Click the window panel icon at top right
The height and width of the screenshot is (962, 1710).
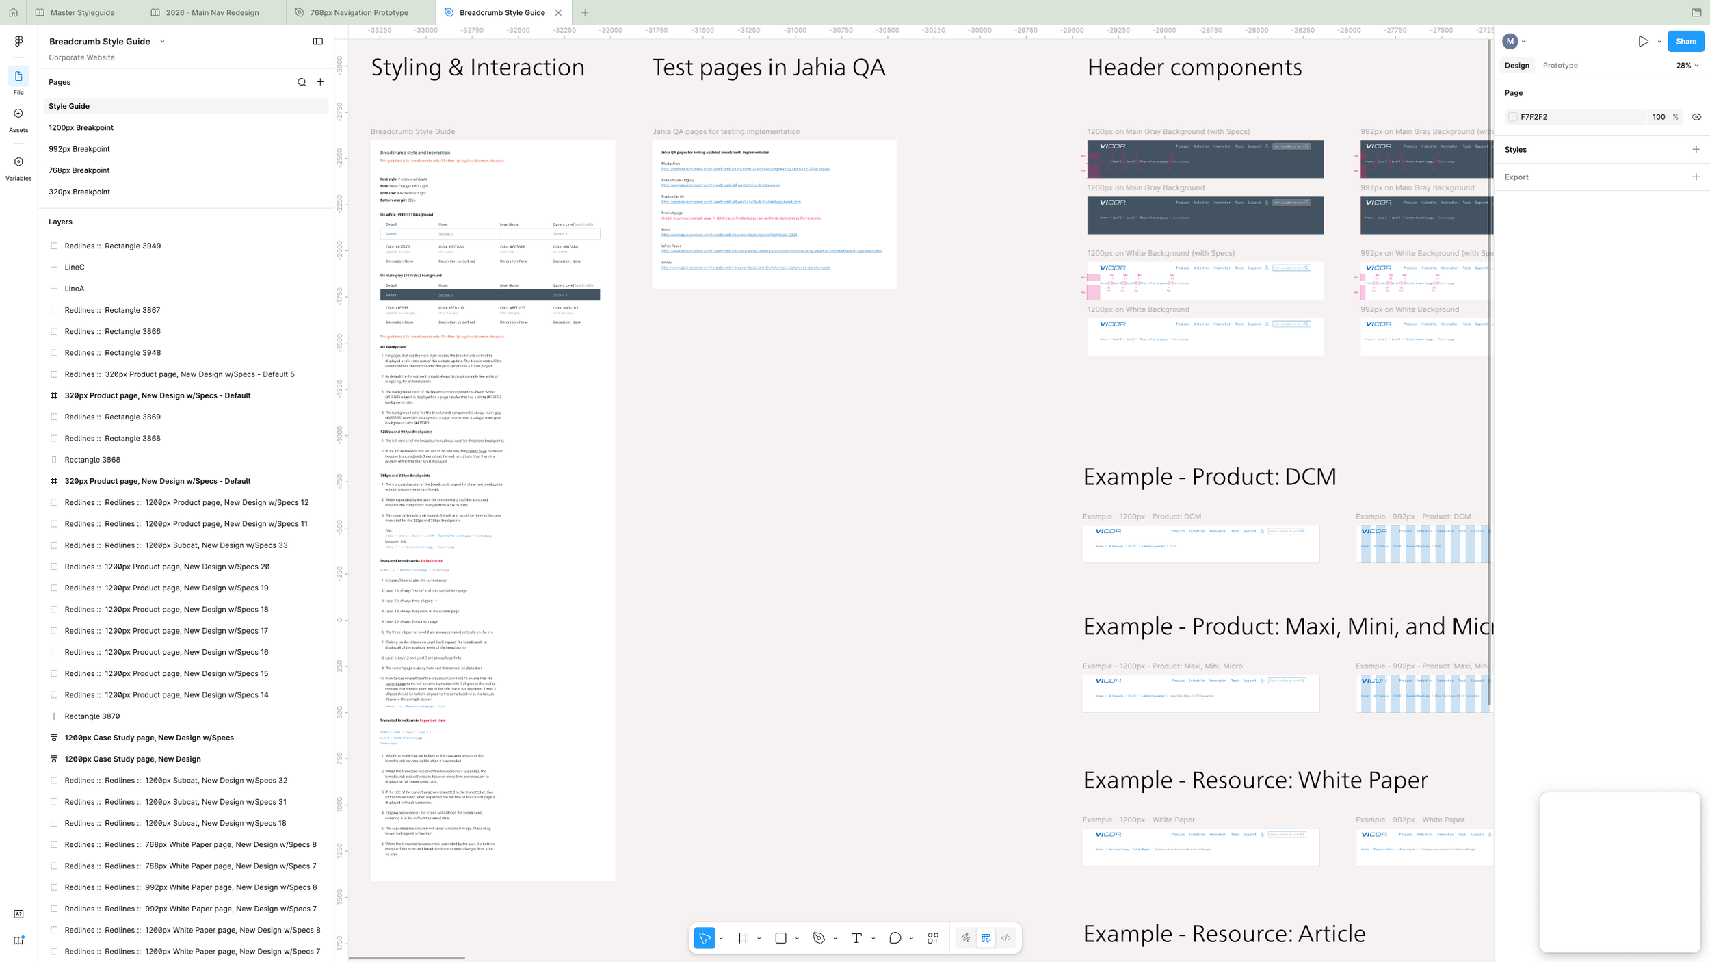pos(1696,12)
